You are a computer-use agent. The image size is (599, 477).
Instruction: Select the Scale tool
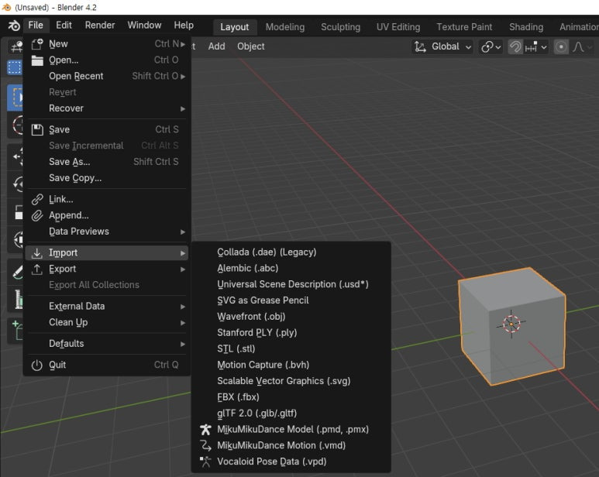point(16,212)
